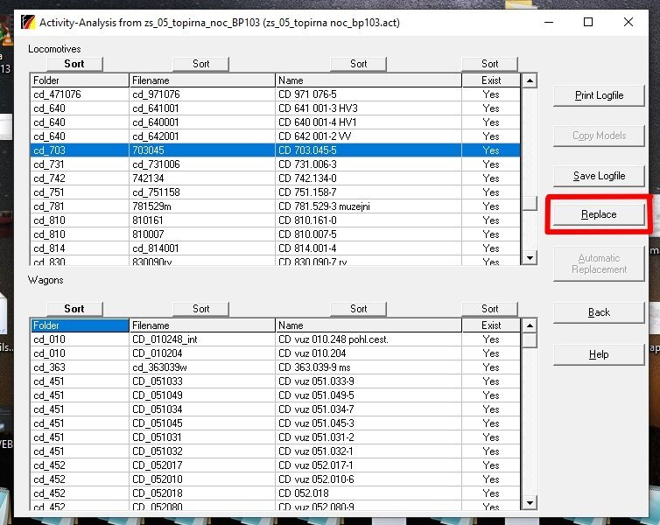
Task: Sort the wagons list by Exist
Action: tap(490, 309)
